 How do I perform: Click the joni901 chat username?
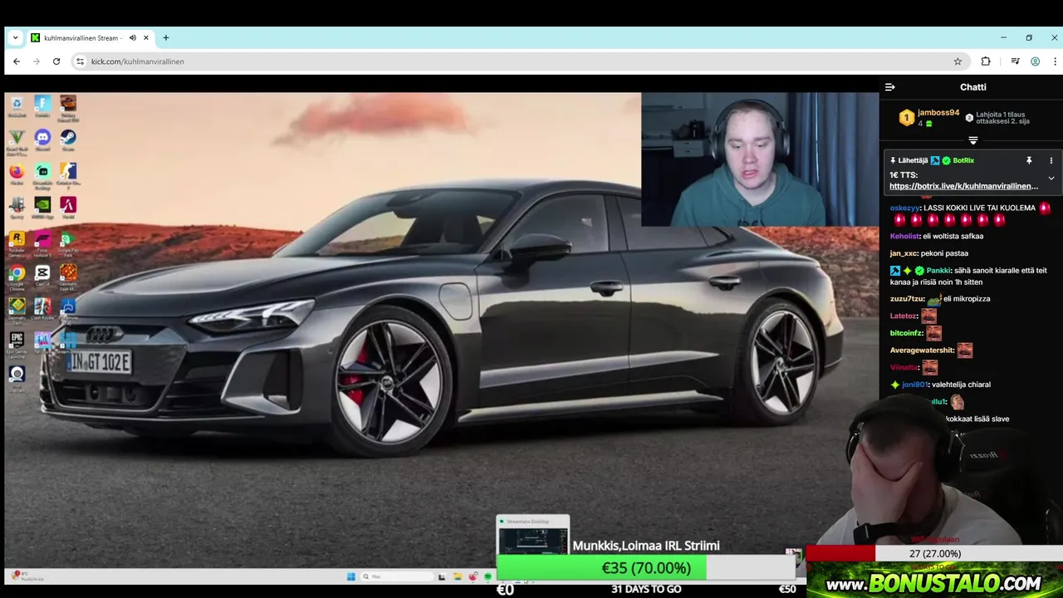point(914,385)
